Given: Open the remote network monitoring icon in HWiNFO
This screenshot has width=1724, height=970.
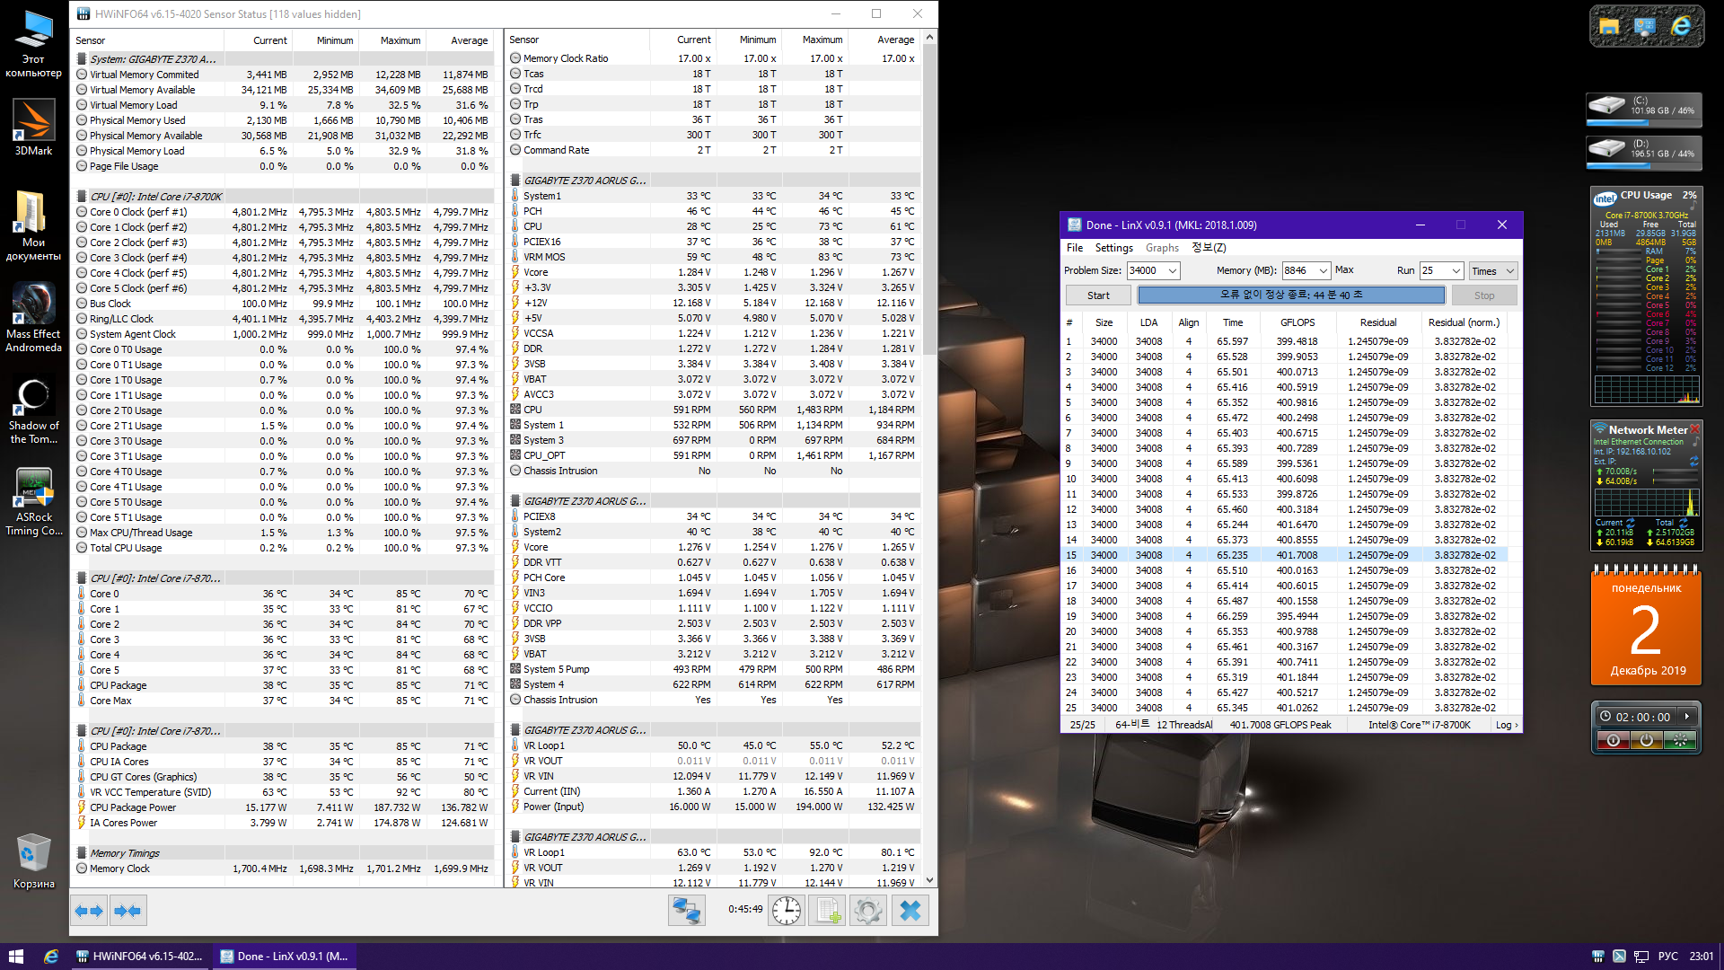Looking at the screenshot, I should (687, 911).
